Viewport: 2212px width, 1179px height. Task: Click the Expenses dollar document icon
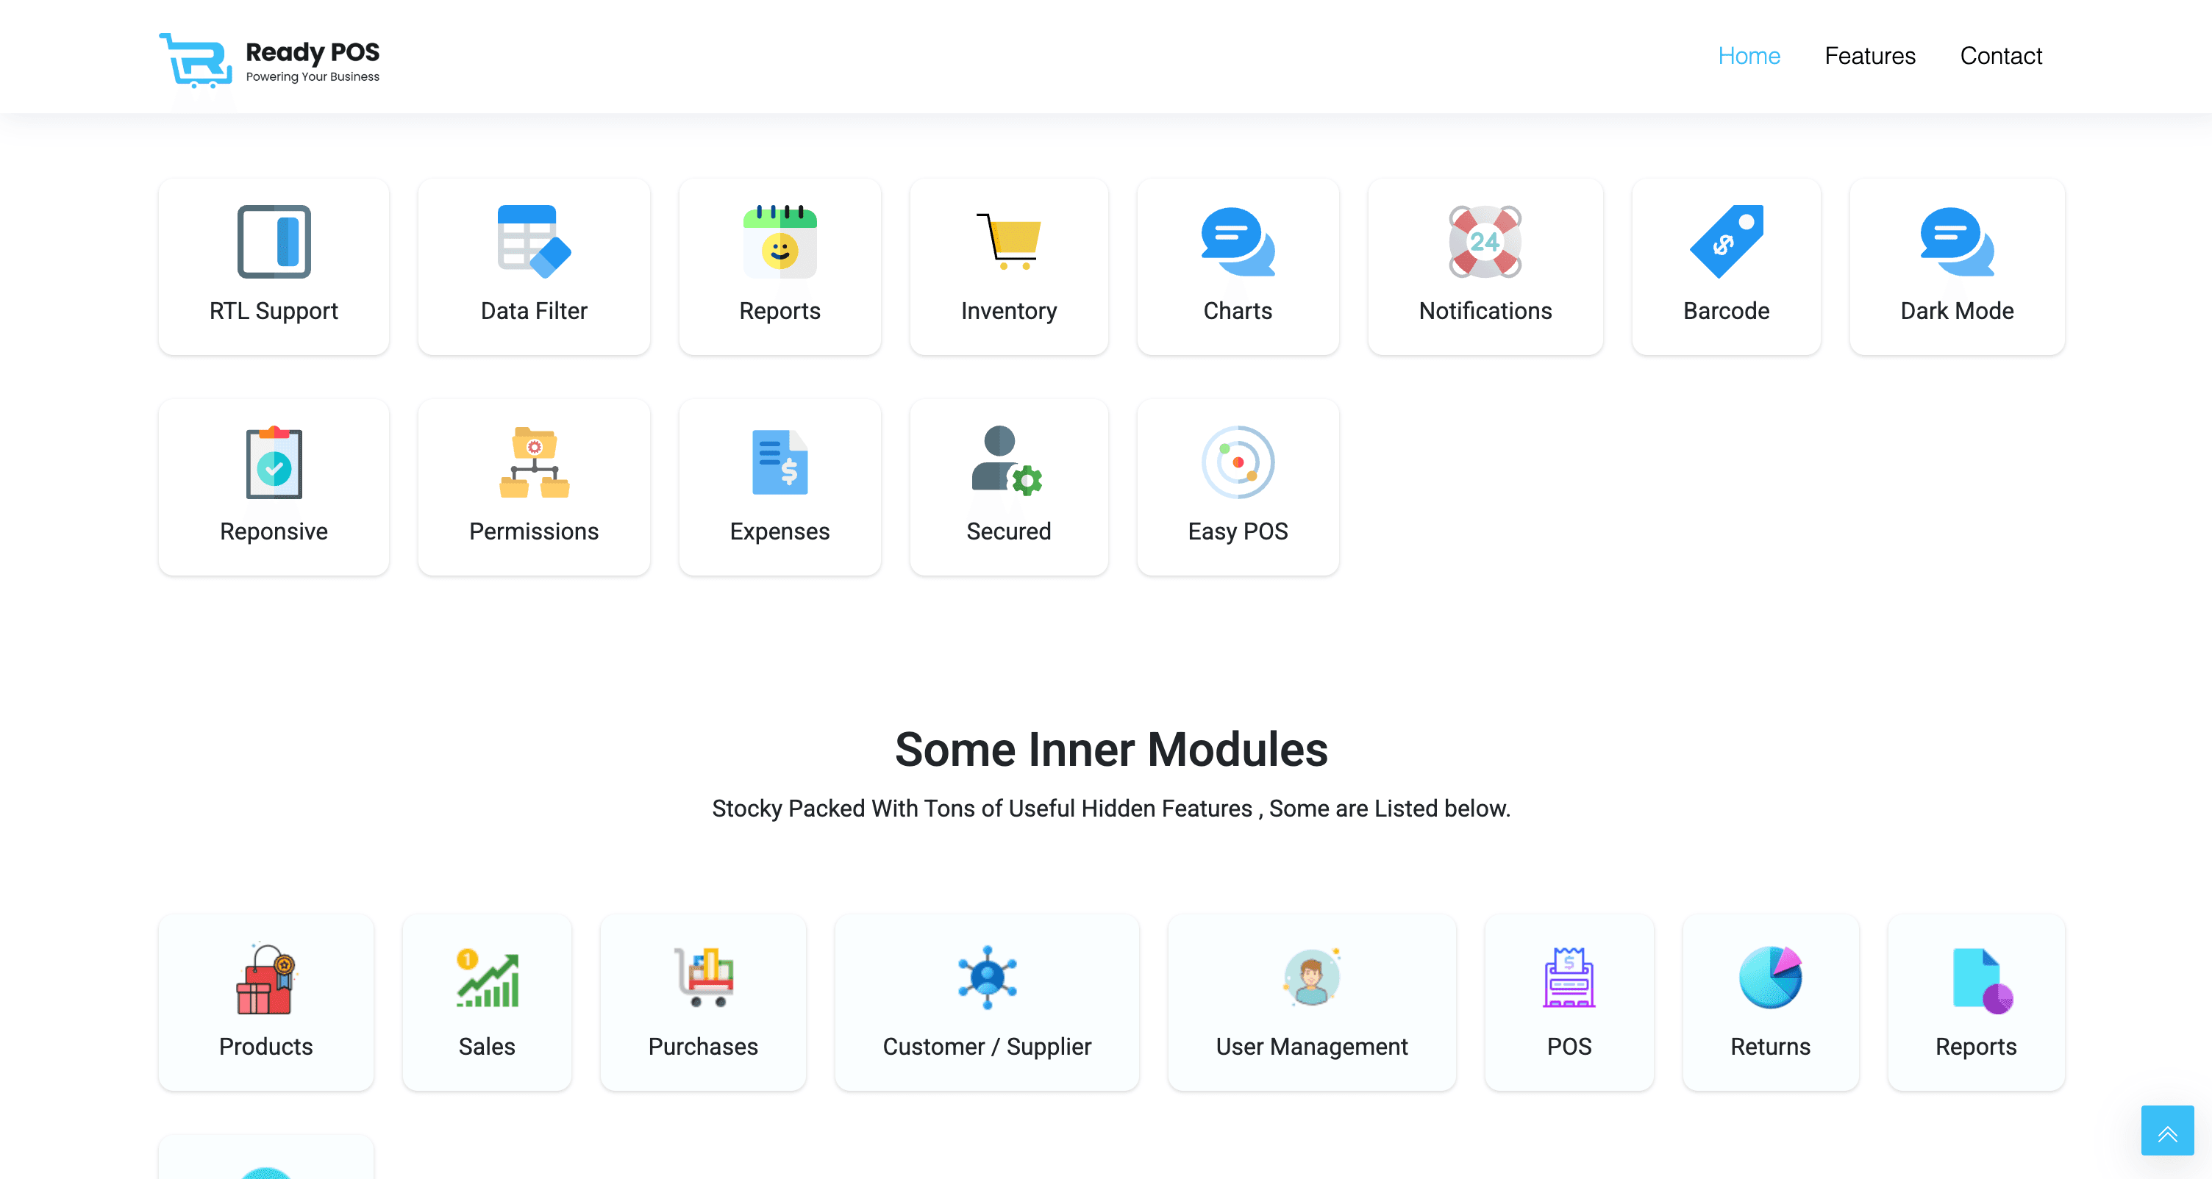point(779,462)
